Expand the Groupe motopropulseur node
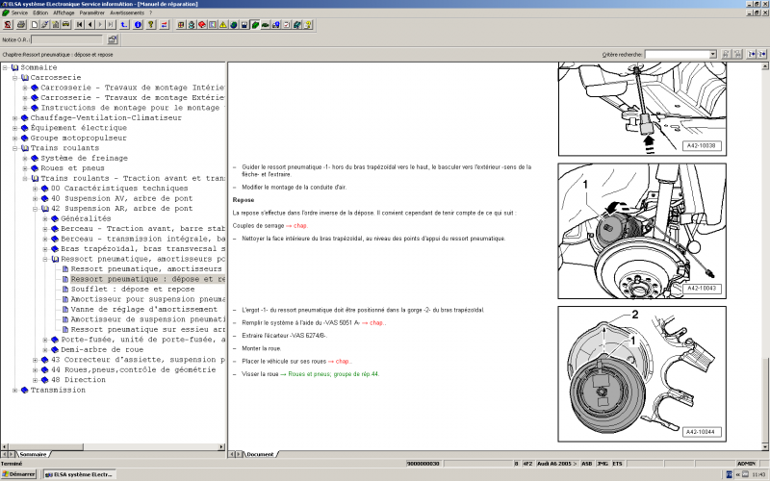The image size is (770, 481). (x=14, y=138)
